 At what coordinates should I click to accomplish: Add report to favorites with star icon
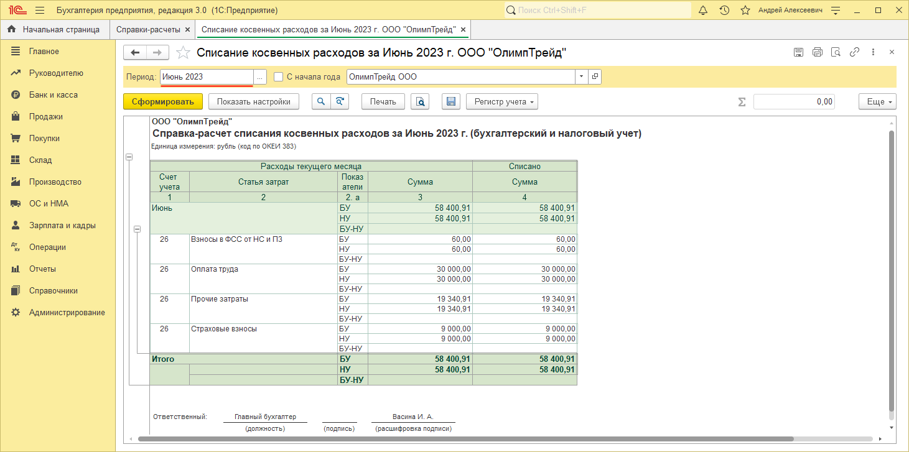pos(183,53)
